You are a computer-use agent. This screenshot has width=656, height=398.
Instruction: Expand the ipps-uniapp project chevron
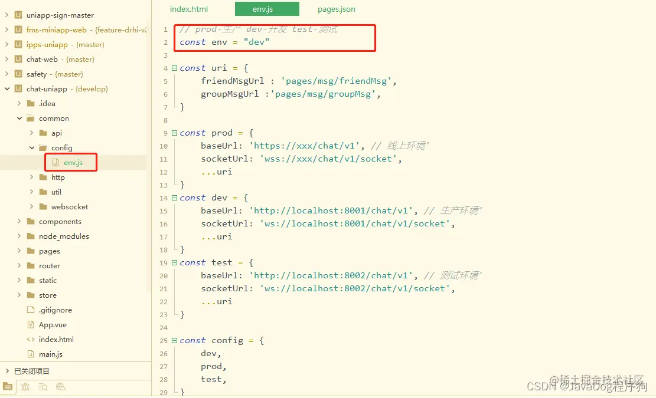pos(6,44)
